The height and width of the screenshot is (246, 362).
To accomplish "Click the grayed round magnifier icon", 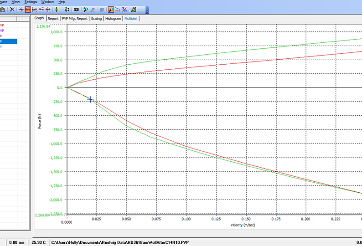I will coord(102,10).
